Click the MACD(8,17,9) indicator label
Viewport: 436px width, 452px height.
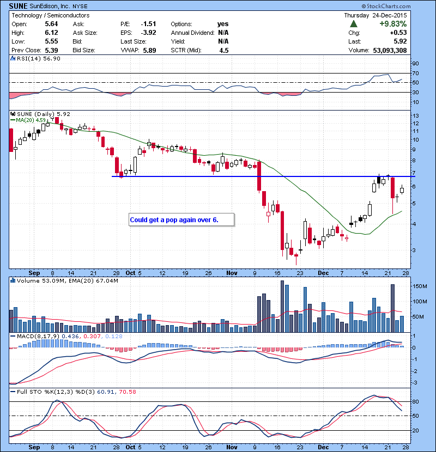39,336
